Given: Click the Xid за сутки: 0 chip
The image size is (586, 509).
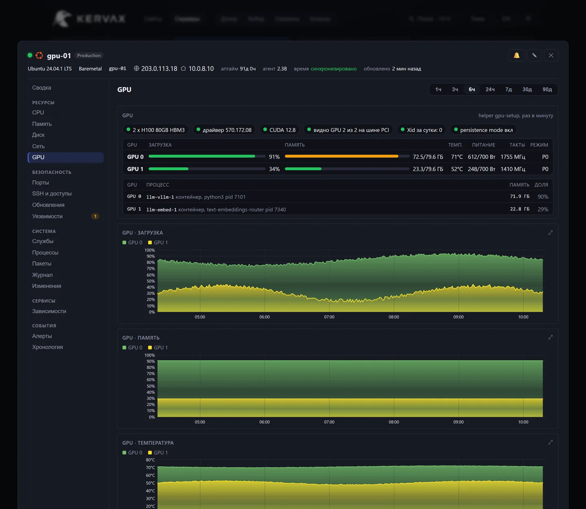Looking at the screenshot, I should point(422,130).
